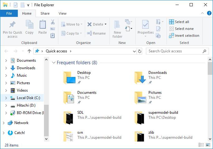Viewport: 213px width, 149px height.
Task: Collapse the Frequent folders section
Action: coord(54,63)
